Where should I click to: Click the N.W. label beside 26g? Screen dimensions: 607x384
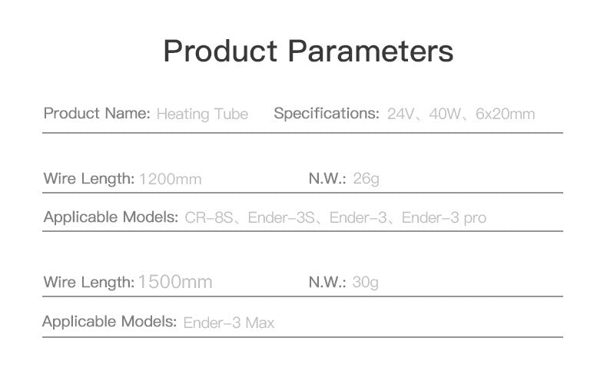coord(327,179)
